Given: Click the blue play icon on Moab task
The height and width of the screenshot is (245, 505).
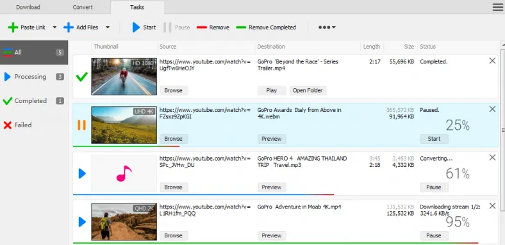Looking at the screenshot, I should pos(82,222).
